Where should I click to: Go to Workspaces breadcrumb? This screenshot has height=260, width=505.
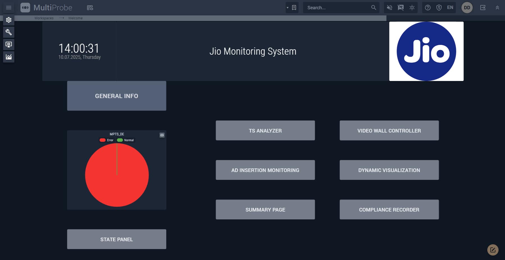[x=44, y=18]
